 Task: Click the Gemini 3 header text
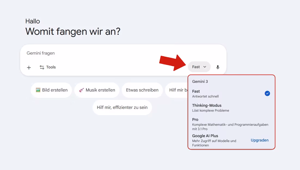200,81
